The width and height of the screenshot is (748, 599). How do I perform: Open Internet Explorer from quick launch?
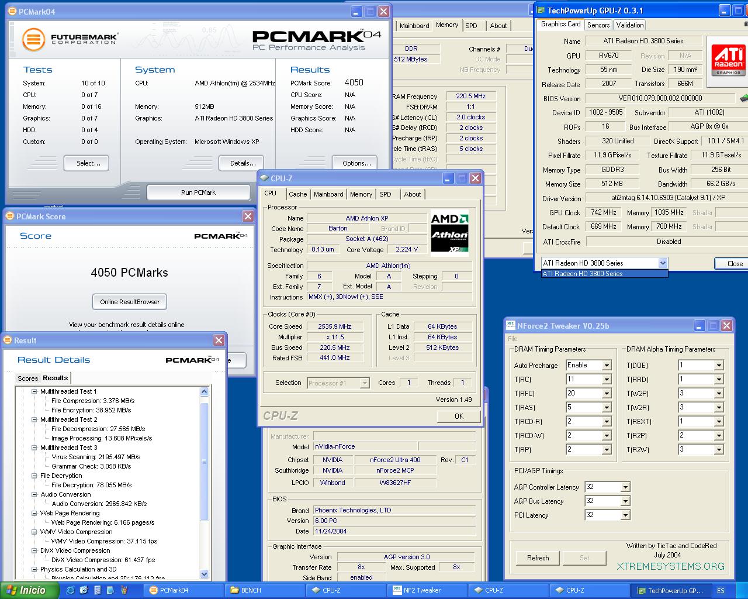point(71,590)
